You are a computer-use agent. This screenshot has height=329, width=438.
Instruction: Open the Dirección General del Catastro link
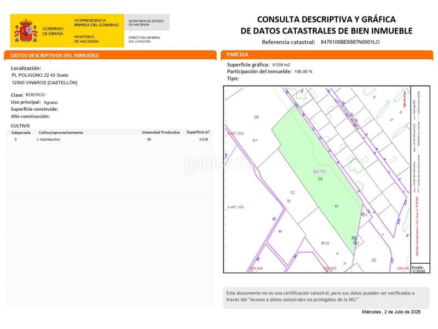click(x=143, y=39)
